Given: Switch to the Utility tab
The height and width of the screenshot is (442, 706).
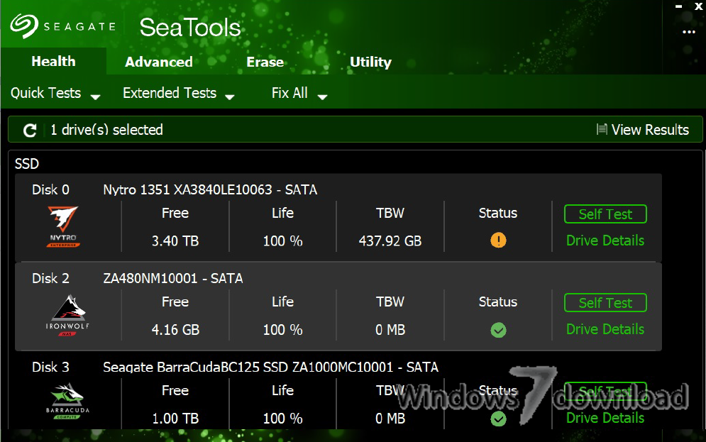Looking at the screenshot, I should coord(370,62).
